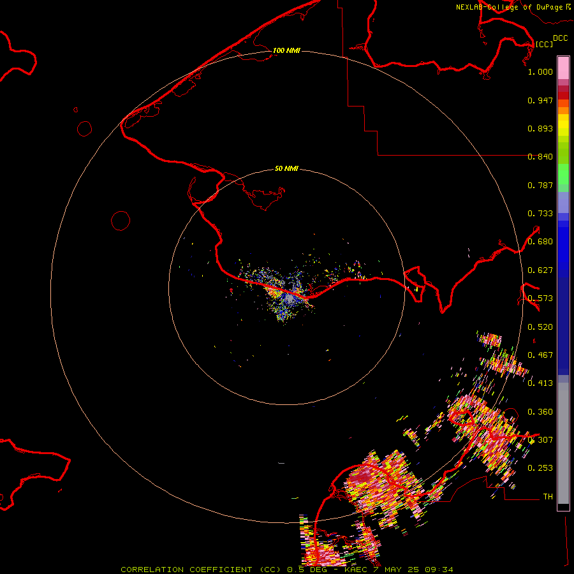
Task: Click the 0.680 scale value
Action: click(x=540, y=242)
